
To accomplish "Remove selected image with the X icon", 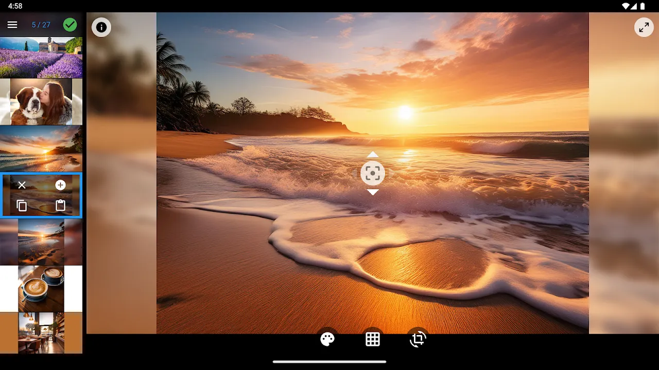I will pyautogui.click(x=22, y=185).
